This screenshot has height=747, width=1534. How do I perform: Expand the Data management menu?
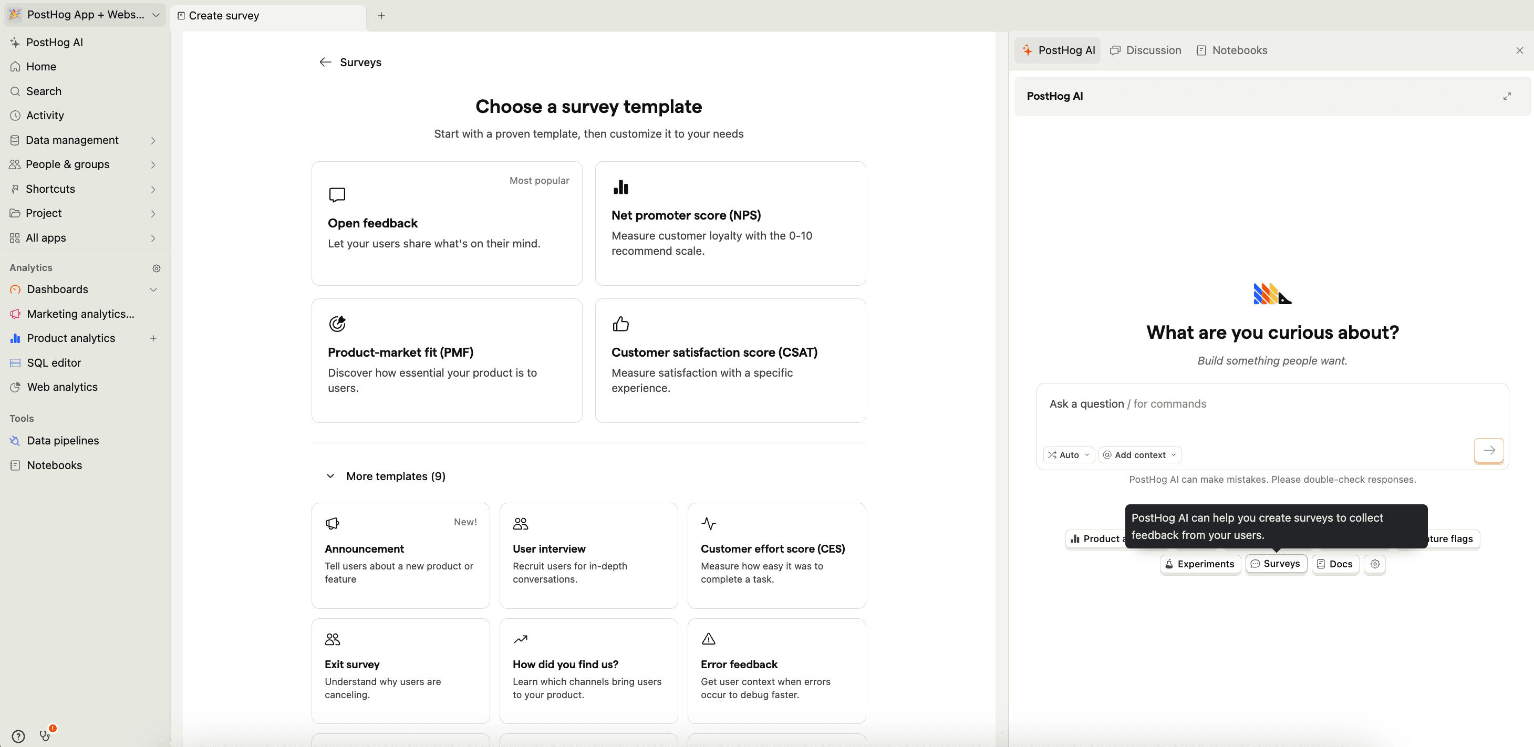pyautogui.click(x=153, y=140)
